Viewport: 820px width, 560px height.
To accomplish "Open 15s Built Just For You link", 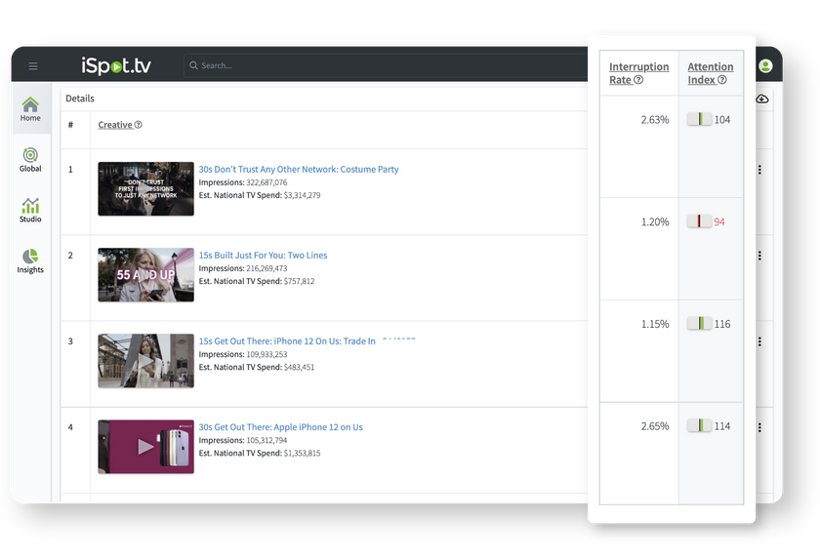I will click(x=263, y=255).
